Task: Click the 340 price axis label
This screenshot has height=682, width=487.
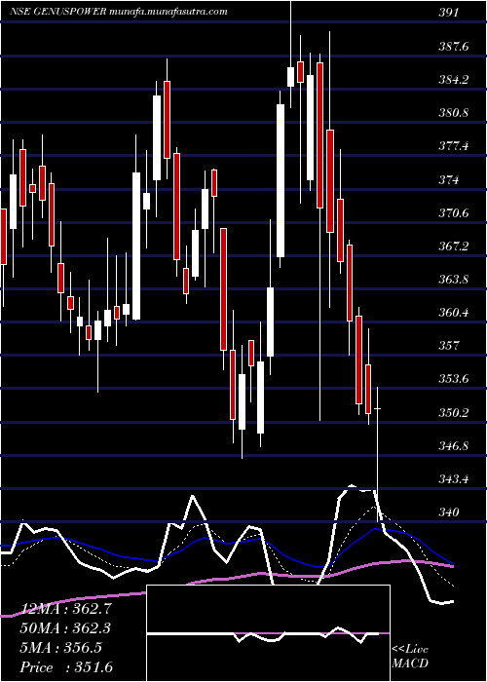Action: click(x=449, y=511)
